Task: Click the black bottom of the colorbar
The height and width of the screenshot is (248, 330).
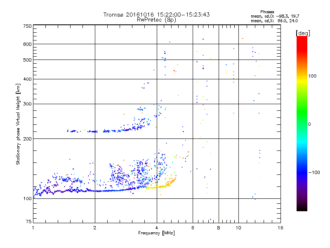Action: (302, 208)
